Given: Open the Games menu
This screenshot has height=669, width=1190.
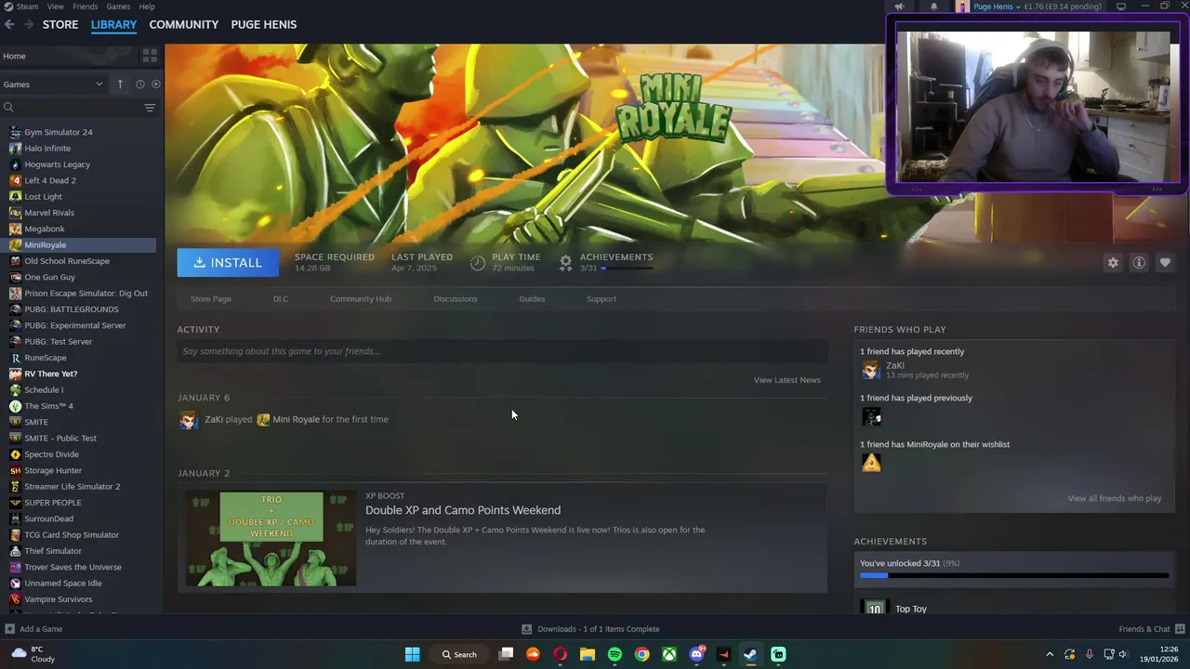Looking at the screenshot, I should [118, 7].
